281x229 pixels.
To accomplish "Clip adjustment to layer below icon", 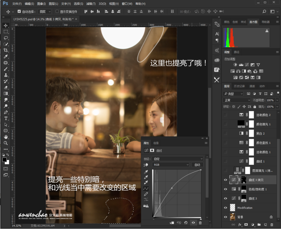I will click(x=172, y=223).
